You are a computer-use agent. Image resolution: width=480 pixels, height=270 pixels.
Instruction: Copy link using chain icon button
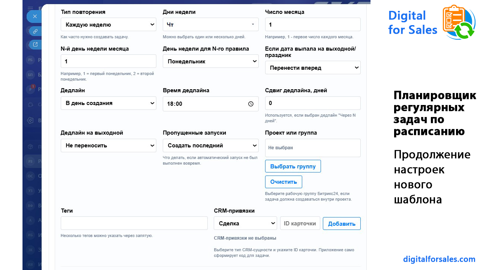(35, 31)
